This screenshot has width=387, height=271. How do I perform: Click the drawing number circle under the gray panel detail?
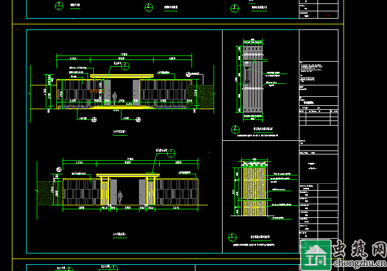(234, 130)
